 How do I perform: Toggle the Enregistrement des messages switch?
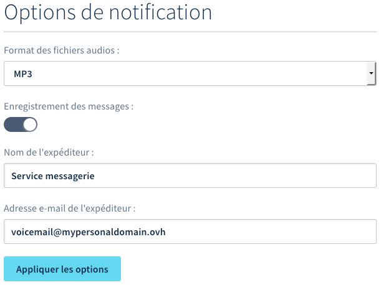click(21, 124)
